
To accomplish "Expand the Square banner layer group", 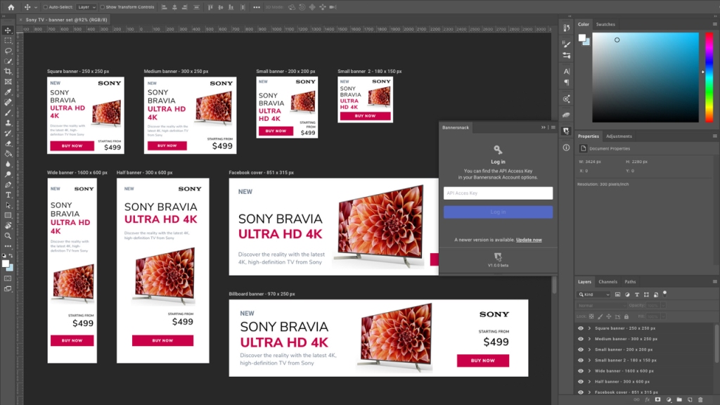I will coord(590,328).
